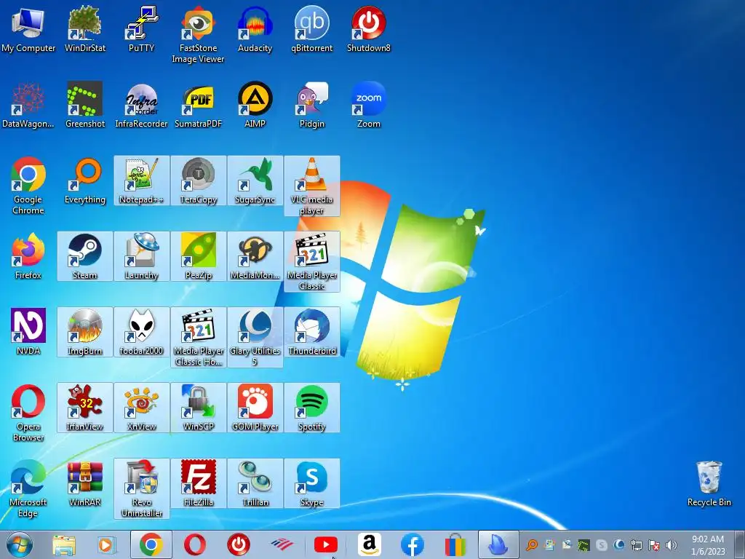Select the Revo Uninstaller desktop icon
The height and width of the screenshot is (559, 745).
click(142, 488)
